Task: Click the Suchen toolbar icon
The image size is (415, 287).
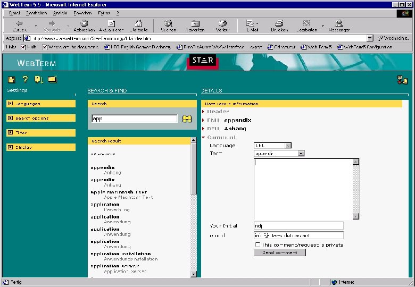Action: click(168, 25)
